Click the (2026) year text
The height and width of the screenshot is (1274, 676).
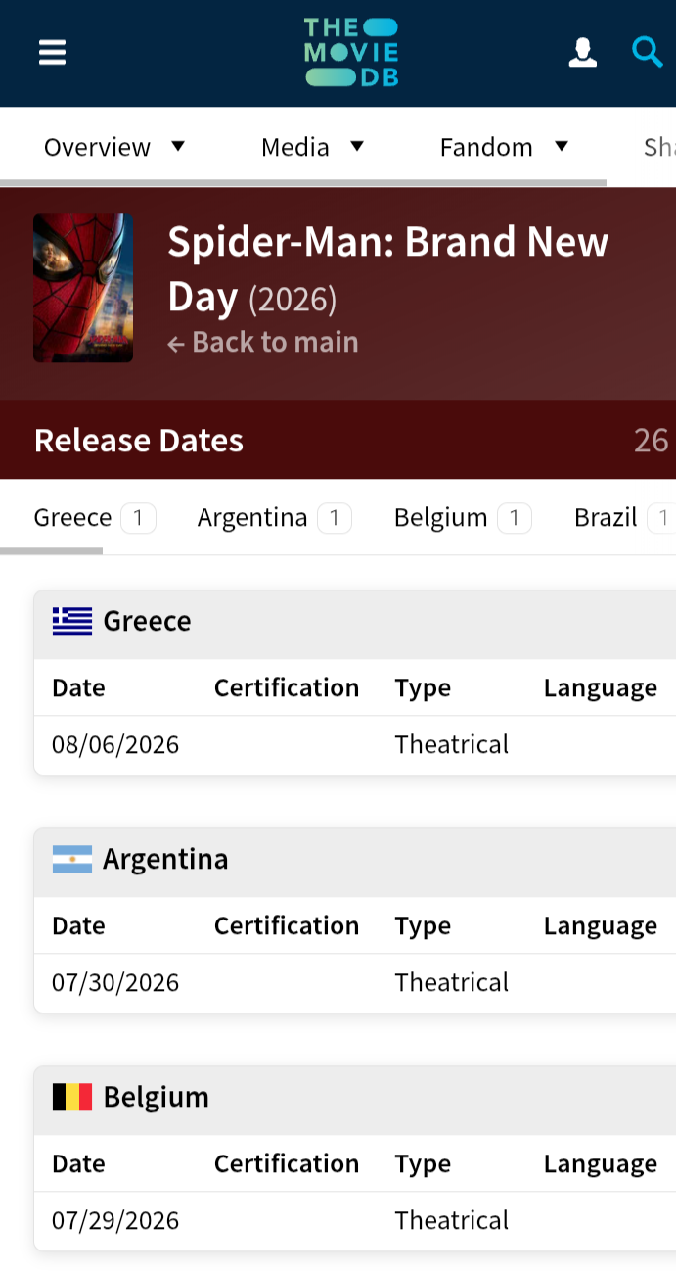293,300
